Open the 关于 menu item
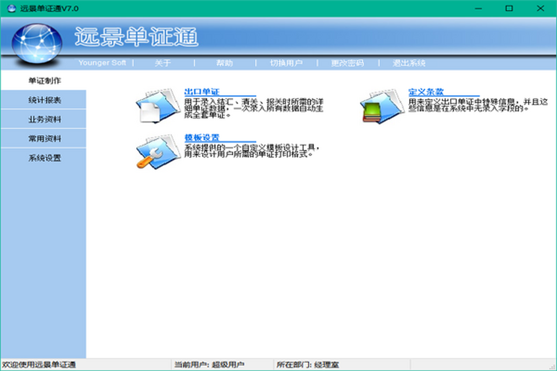This screenshot has height=371, width=557. [162, 63]
